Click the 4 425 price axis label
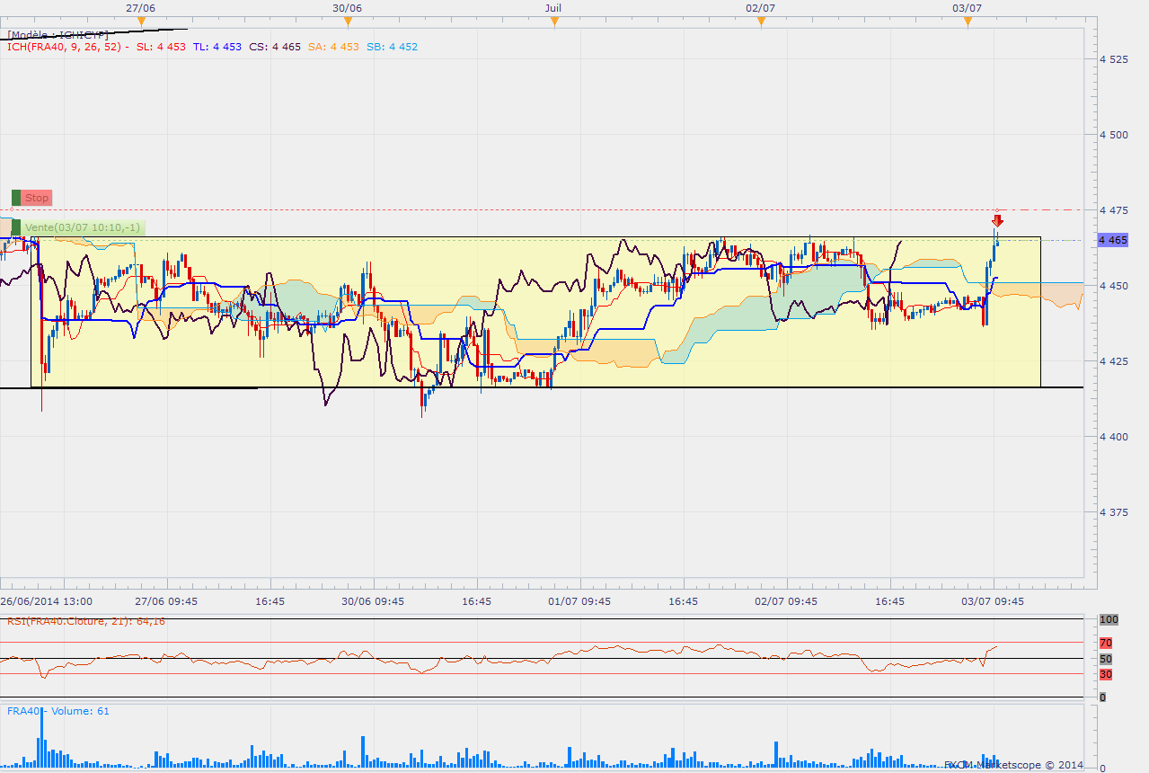This screenshot has width=1149, height=773. (x=1114, y=361)
